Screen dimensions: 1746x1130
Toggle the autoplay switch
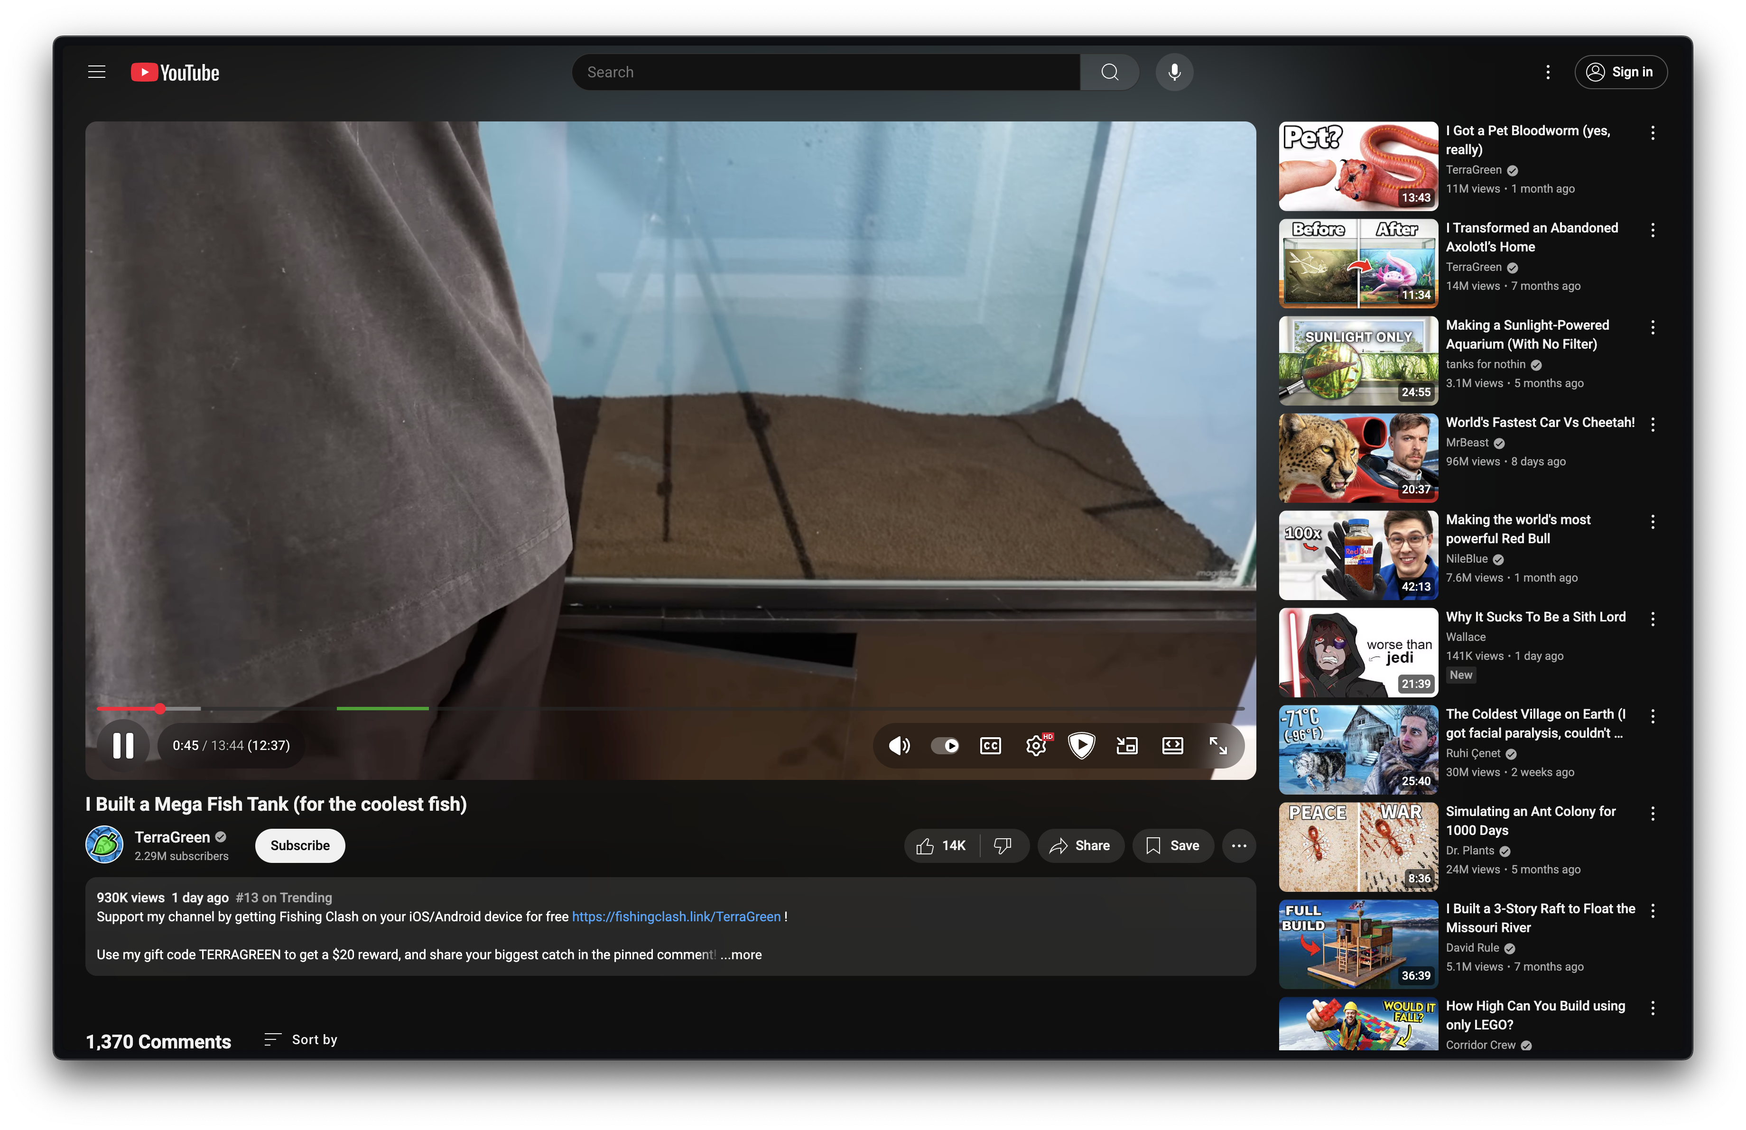pyautogui.click(x=945, y=746)
